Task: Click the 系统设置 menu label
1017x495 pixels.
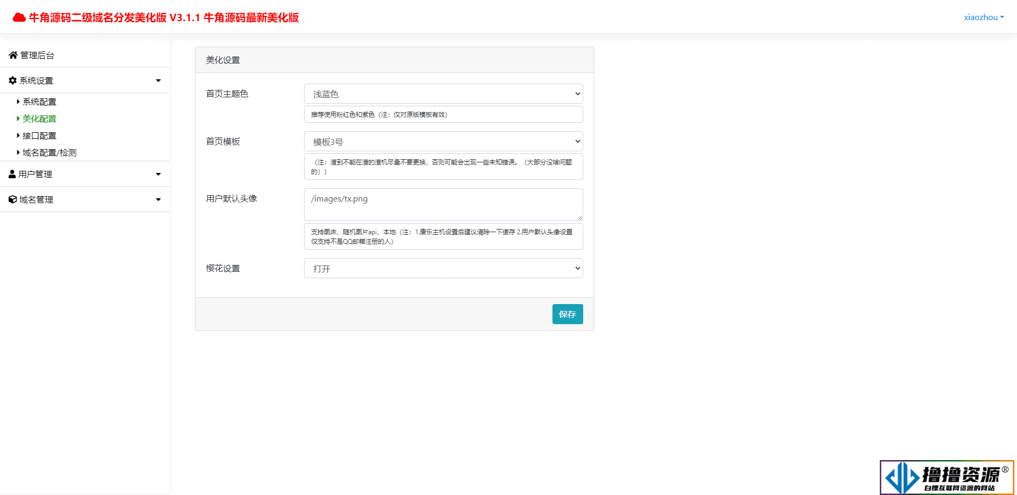Action: point(36,80)
